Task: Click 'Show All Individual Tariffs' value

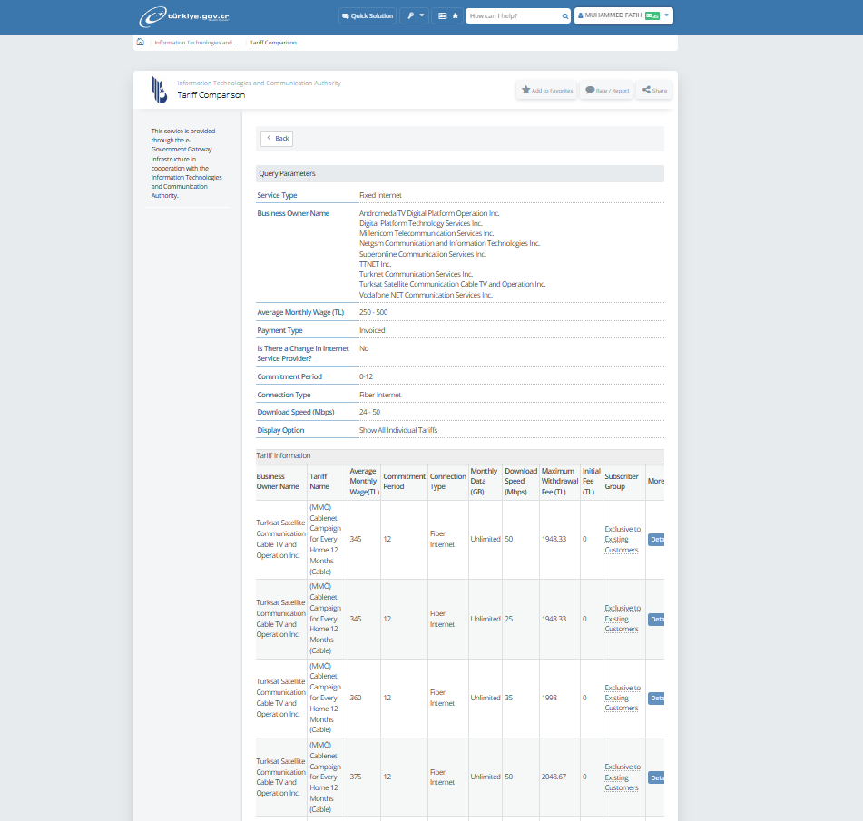Action: point(398,430)
